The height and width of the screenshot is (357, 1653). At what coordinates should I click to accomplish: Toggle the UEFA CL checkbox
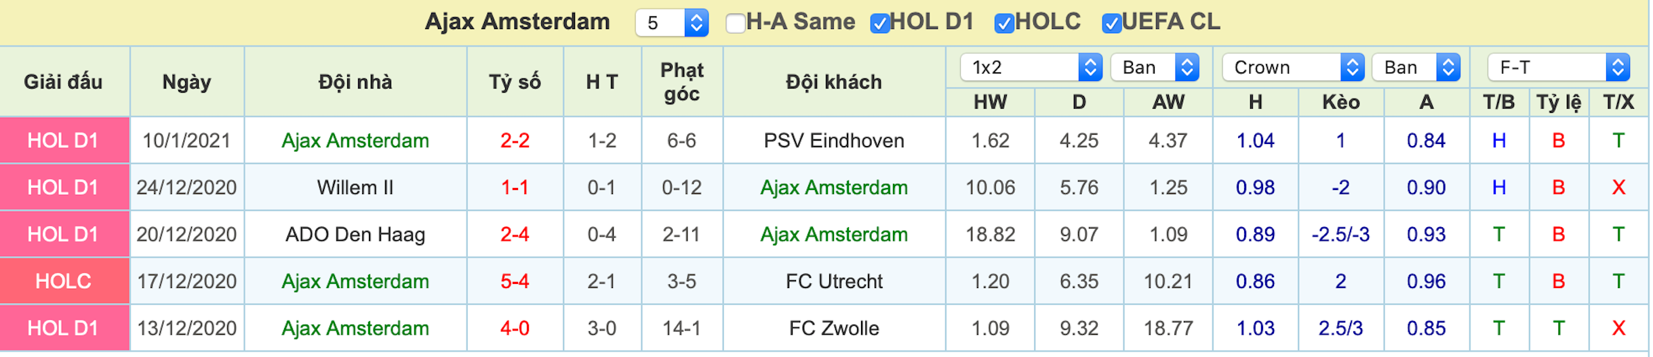[1112, 23]
